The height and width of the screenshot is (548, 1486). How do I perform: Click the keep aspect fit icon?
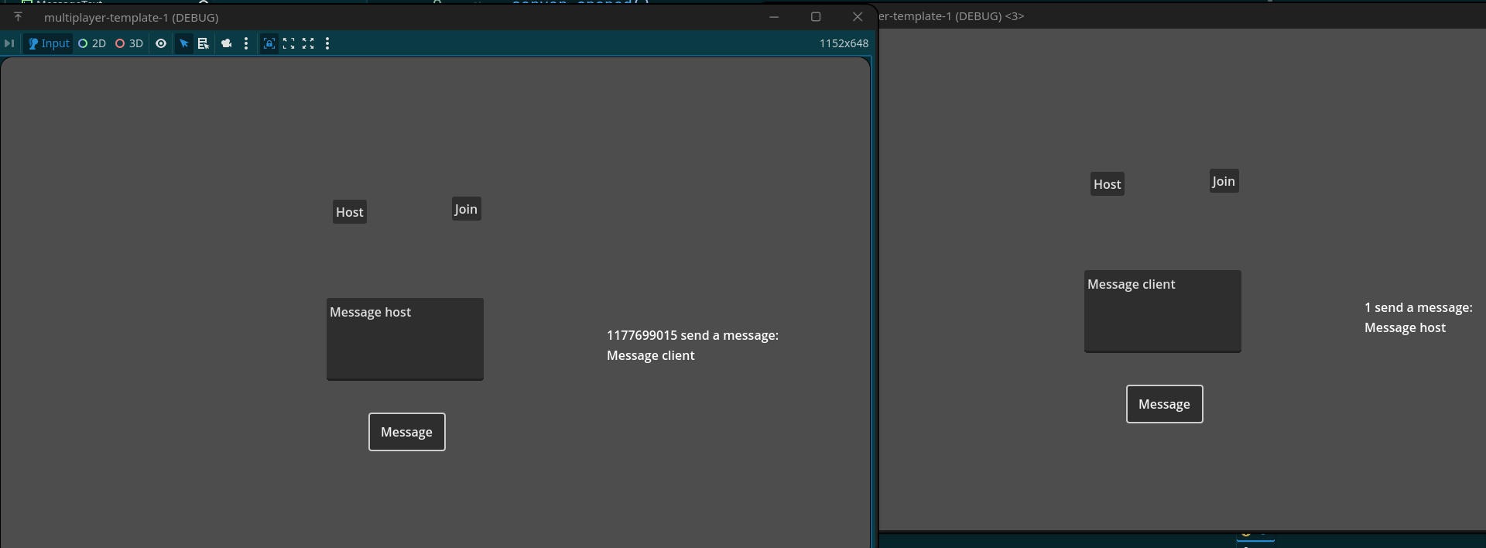289,43
